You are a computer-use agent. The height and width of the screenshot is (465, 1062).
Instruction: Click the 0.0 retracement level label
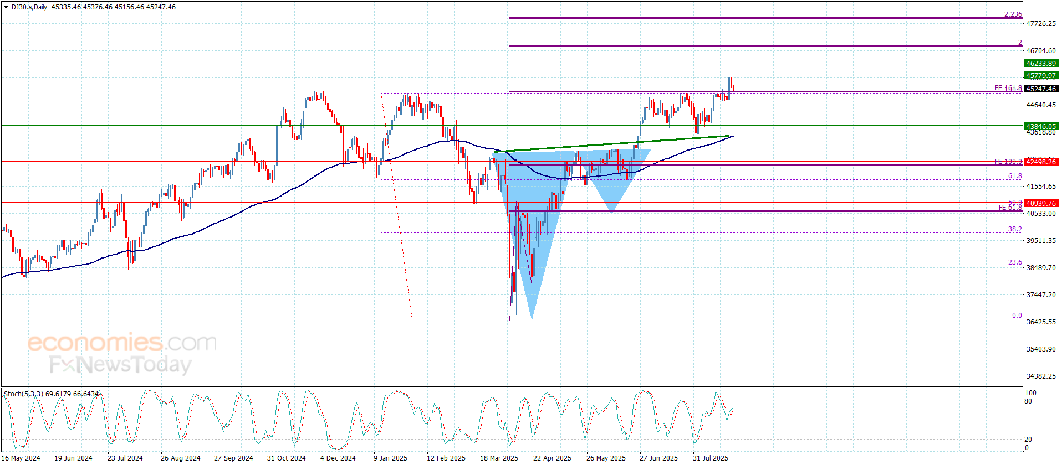tap(1017, 316)
